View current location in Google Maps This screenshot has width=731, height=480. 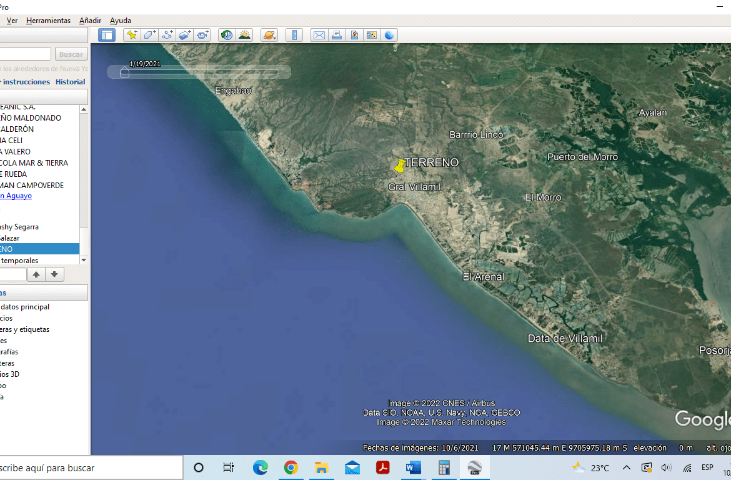354,35
